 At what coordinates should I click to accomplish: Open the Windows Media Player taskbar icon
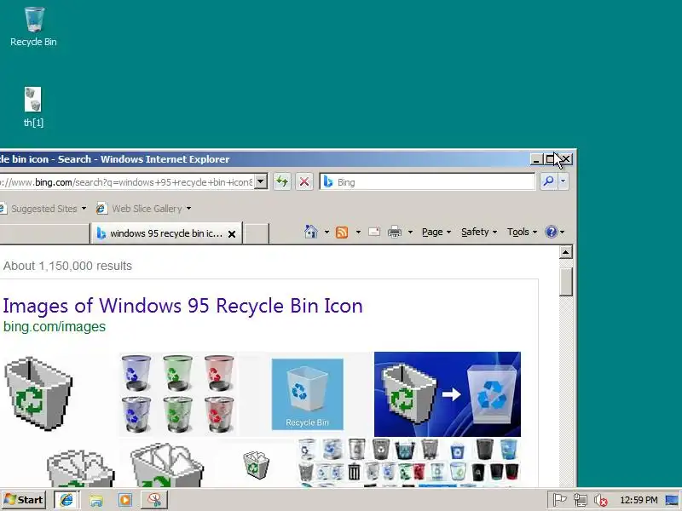coord(124,500)
